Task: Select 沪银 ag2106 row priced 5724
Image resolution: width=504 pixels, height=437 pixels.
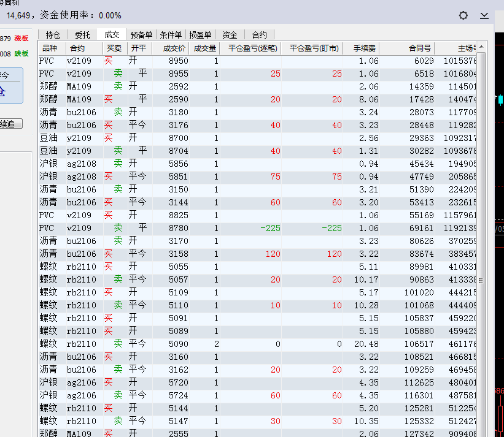Action: tap(257, 395)
